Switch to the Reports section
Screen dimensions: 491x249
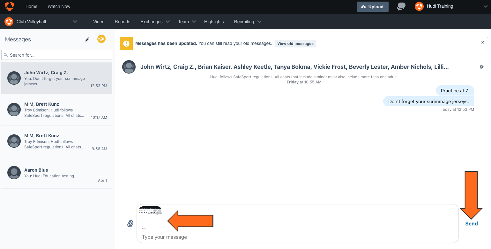122,22
